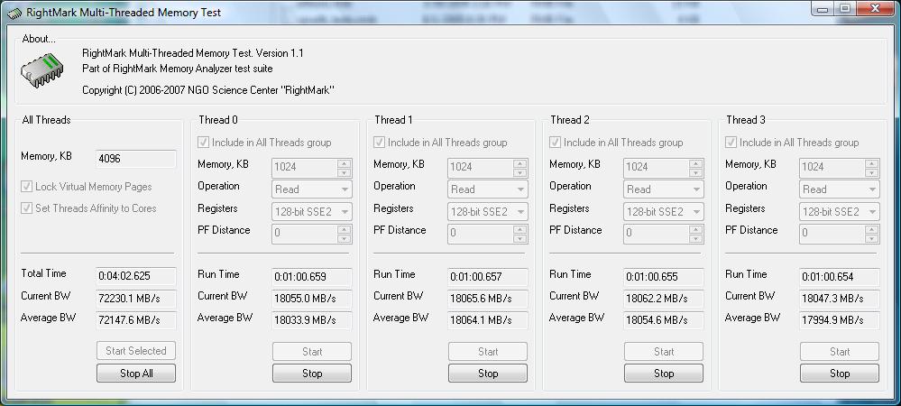Screen dimensions: 901x406
Task: Stop Thread 3 test
Action: [x=840, y=374]
